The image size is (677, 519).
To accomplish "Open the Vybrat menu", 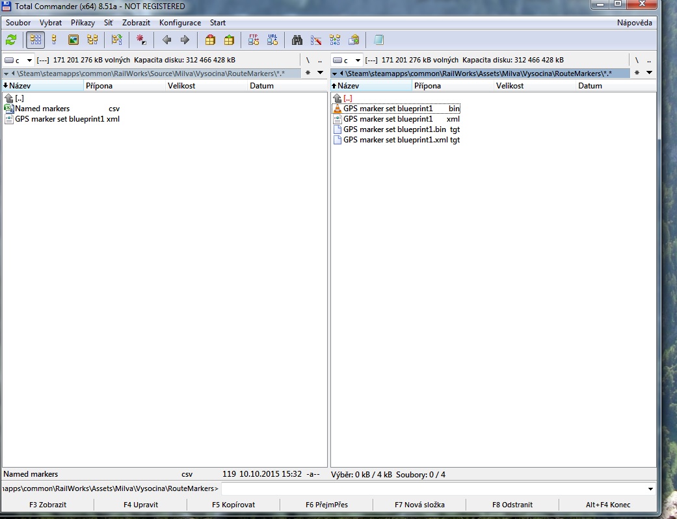I will [51, 23].
